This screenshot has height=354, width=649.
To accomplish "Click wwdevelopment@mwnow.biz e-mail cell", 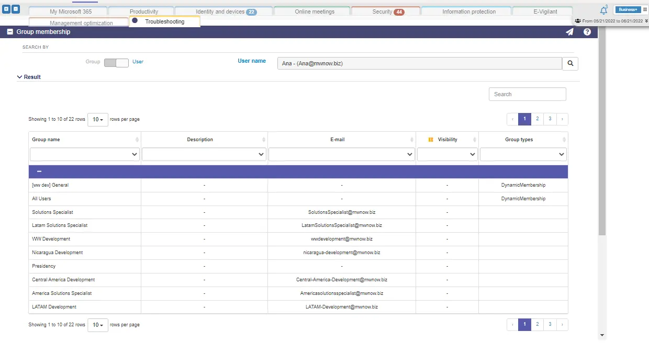I will pos(342,239).
